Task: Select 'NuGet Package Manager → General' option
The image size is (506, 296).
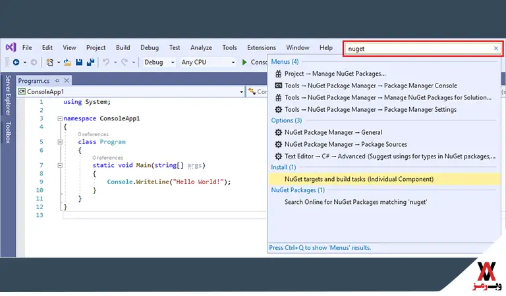Action: pyautogui.click(x=384, y=132)
